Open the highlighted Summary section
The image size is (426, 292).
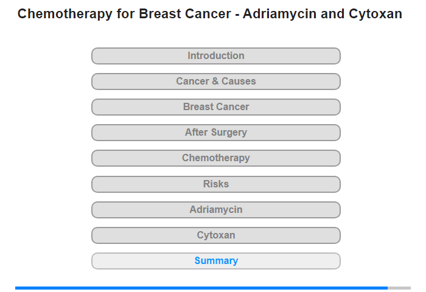pos(216,261)
